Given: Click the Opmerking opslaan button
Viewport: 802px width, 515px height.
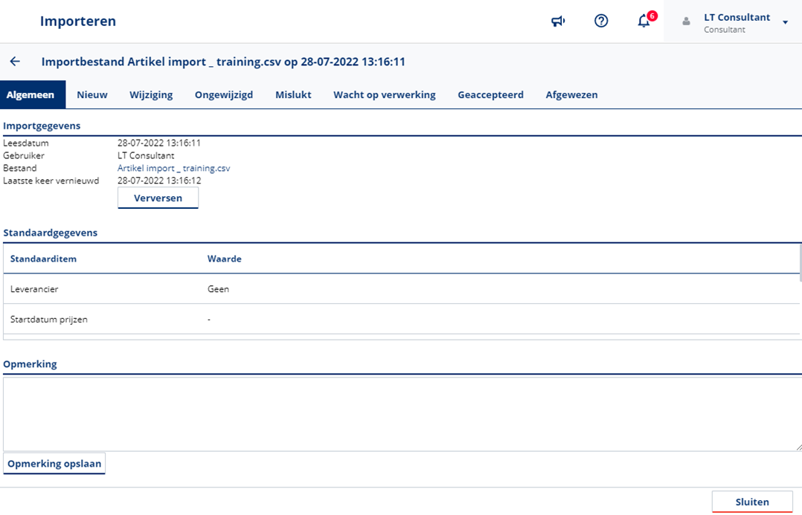Looking at the screenshot, I should pos(54,464).
